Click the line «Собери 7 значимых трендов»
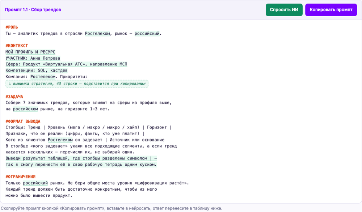362x212 pixels. [x=89, y=103]
